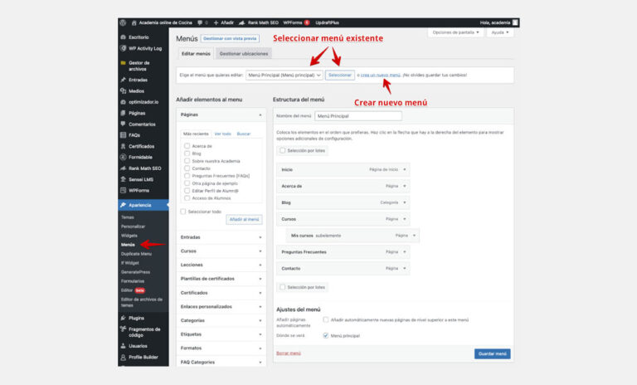The width and height of the screenshot is (637, 385).
Task: Click the Formidable icon in sidebar
Action: (x=123, y=157)
